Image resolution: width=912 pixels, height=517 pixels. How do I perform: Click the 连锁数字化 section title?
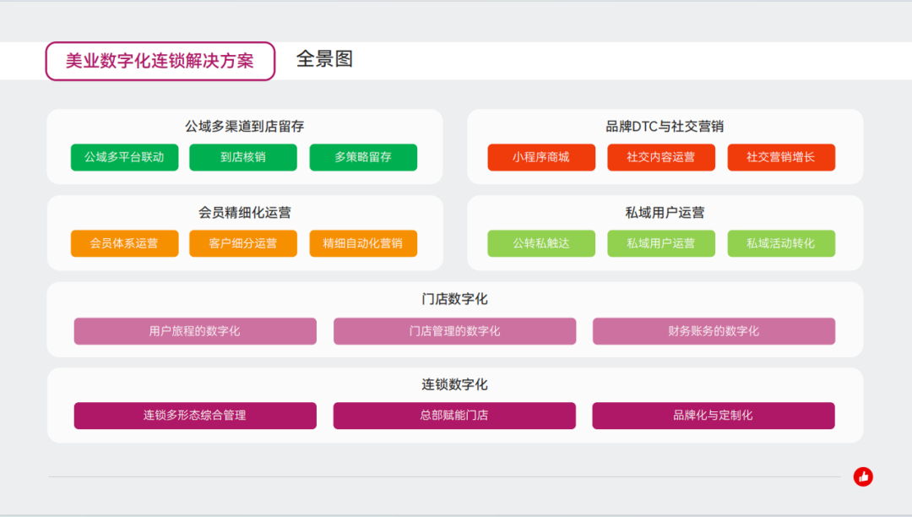(455, 384)
